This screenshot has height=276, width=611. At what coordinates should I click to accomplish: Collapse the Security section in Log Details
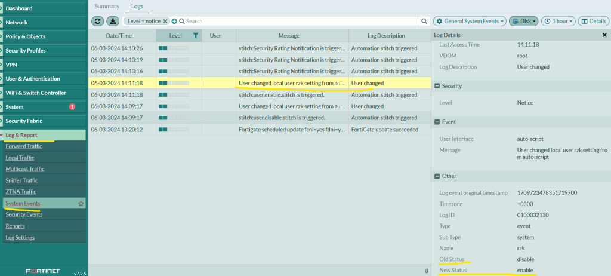(x=437, y=86)
